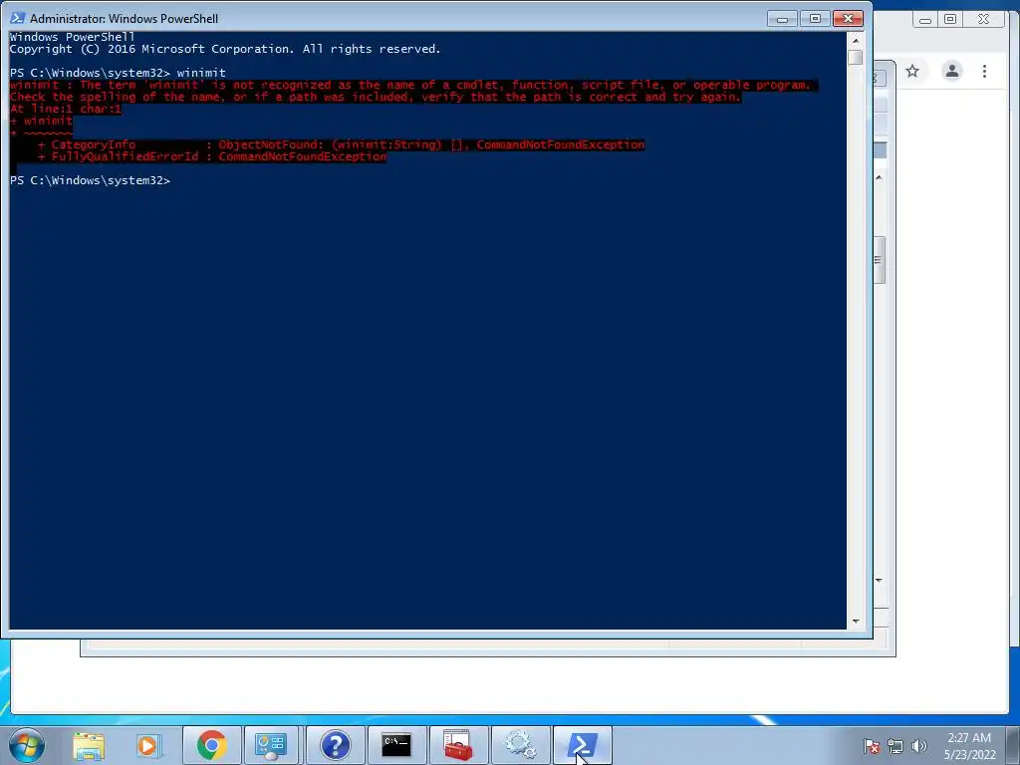The height and width of the screenshot is (765, 1020).
Task: Click the Show desktop strip at taskbar end
Action: [x=1013, y=745]
